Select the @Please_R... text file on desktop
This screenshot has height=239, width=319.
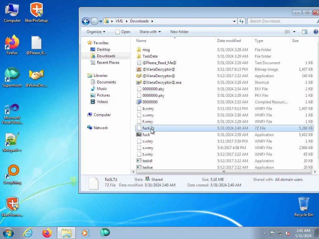click(x=36, y=45)
